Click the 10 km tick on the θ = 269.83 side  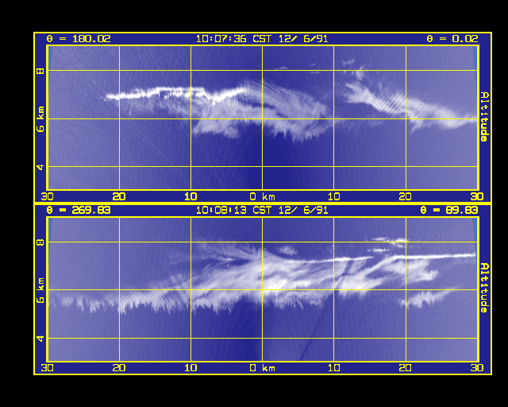click(x=190, y=368)
